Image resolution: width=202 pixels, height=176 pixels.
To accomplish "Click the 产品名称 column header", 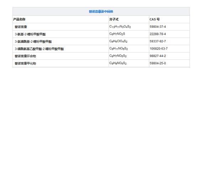I will coord(19,19).
